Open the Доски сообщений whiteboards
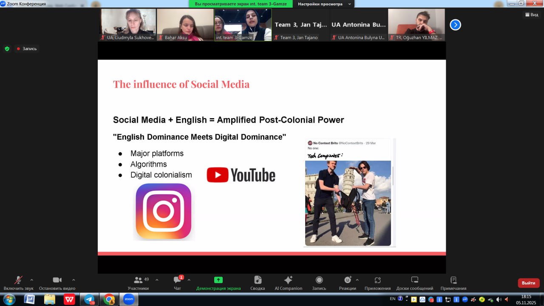Image resolution: width=544 pixels, height=306 pixels. click(x=414, y=280)
